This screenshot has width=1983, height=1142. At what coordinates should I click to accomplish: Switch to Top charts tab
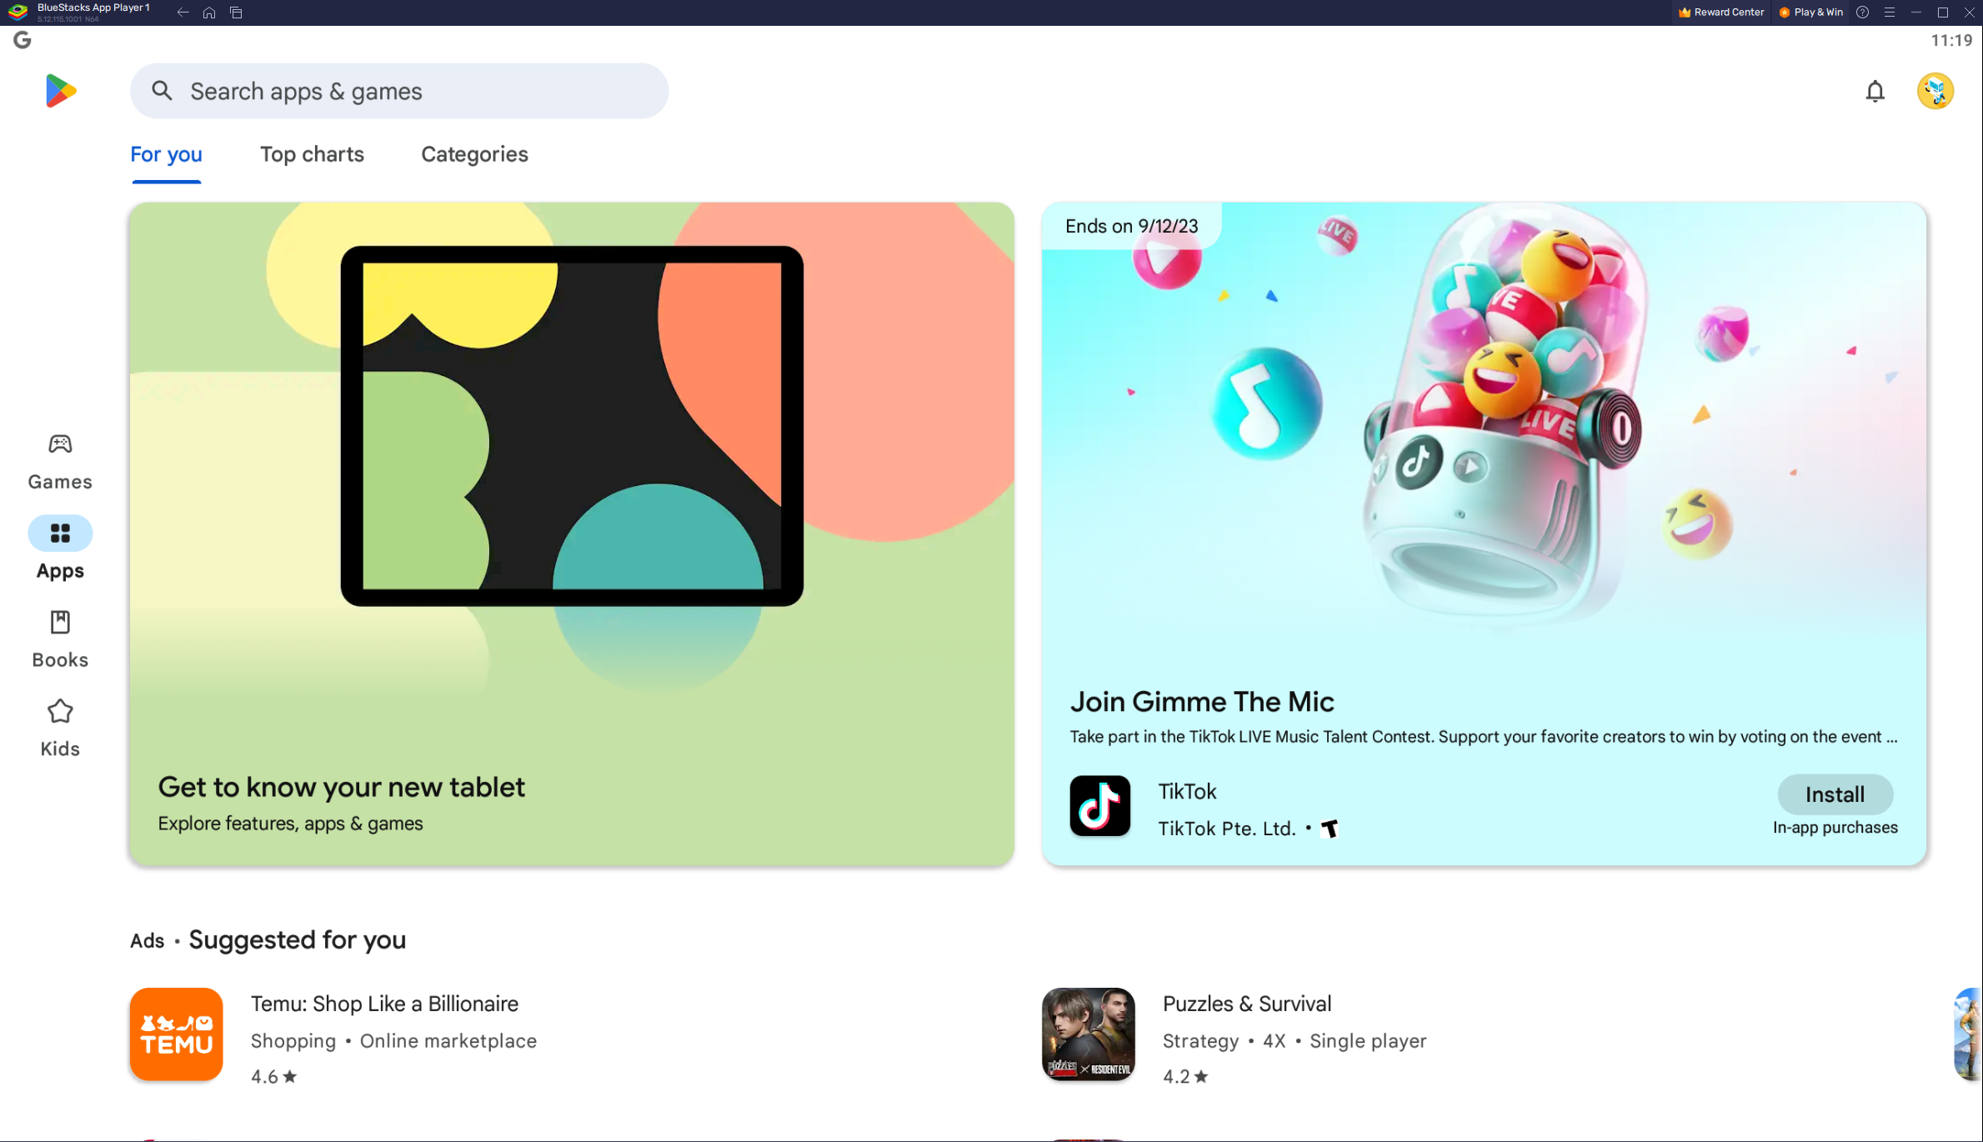pos(312,154)
